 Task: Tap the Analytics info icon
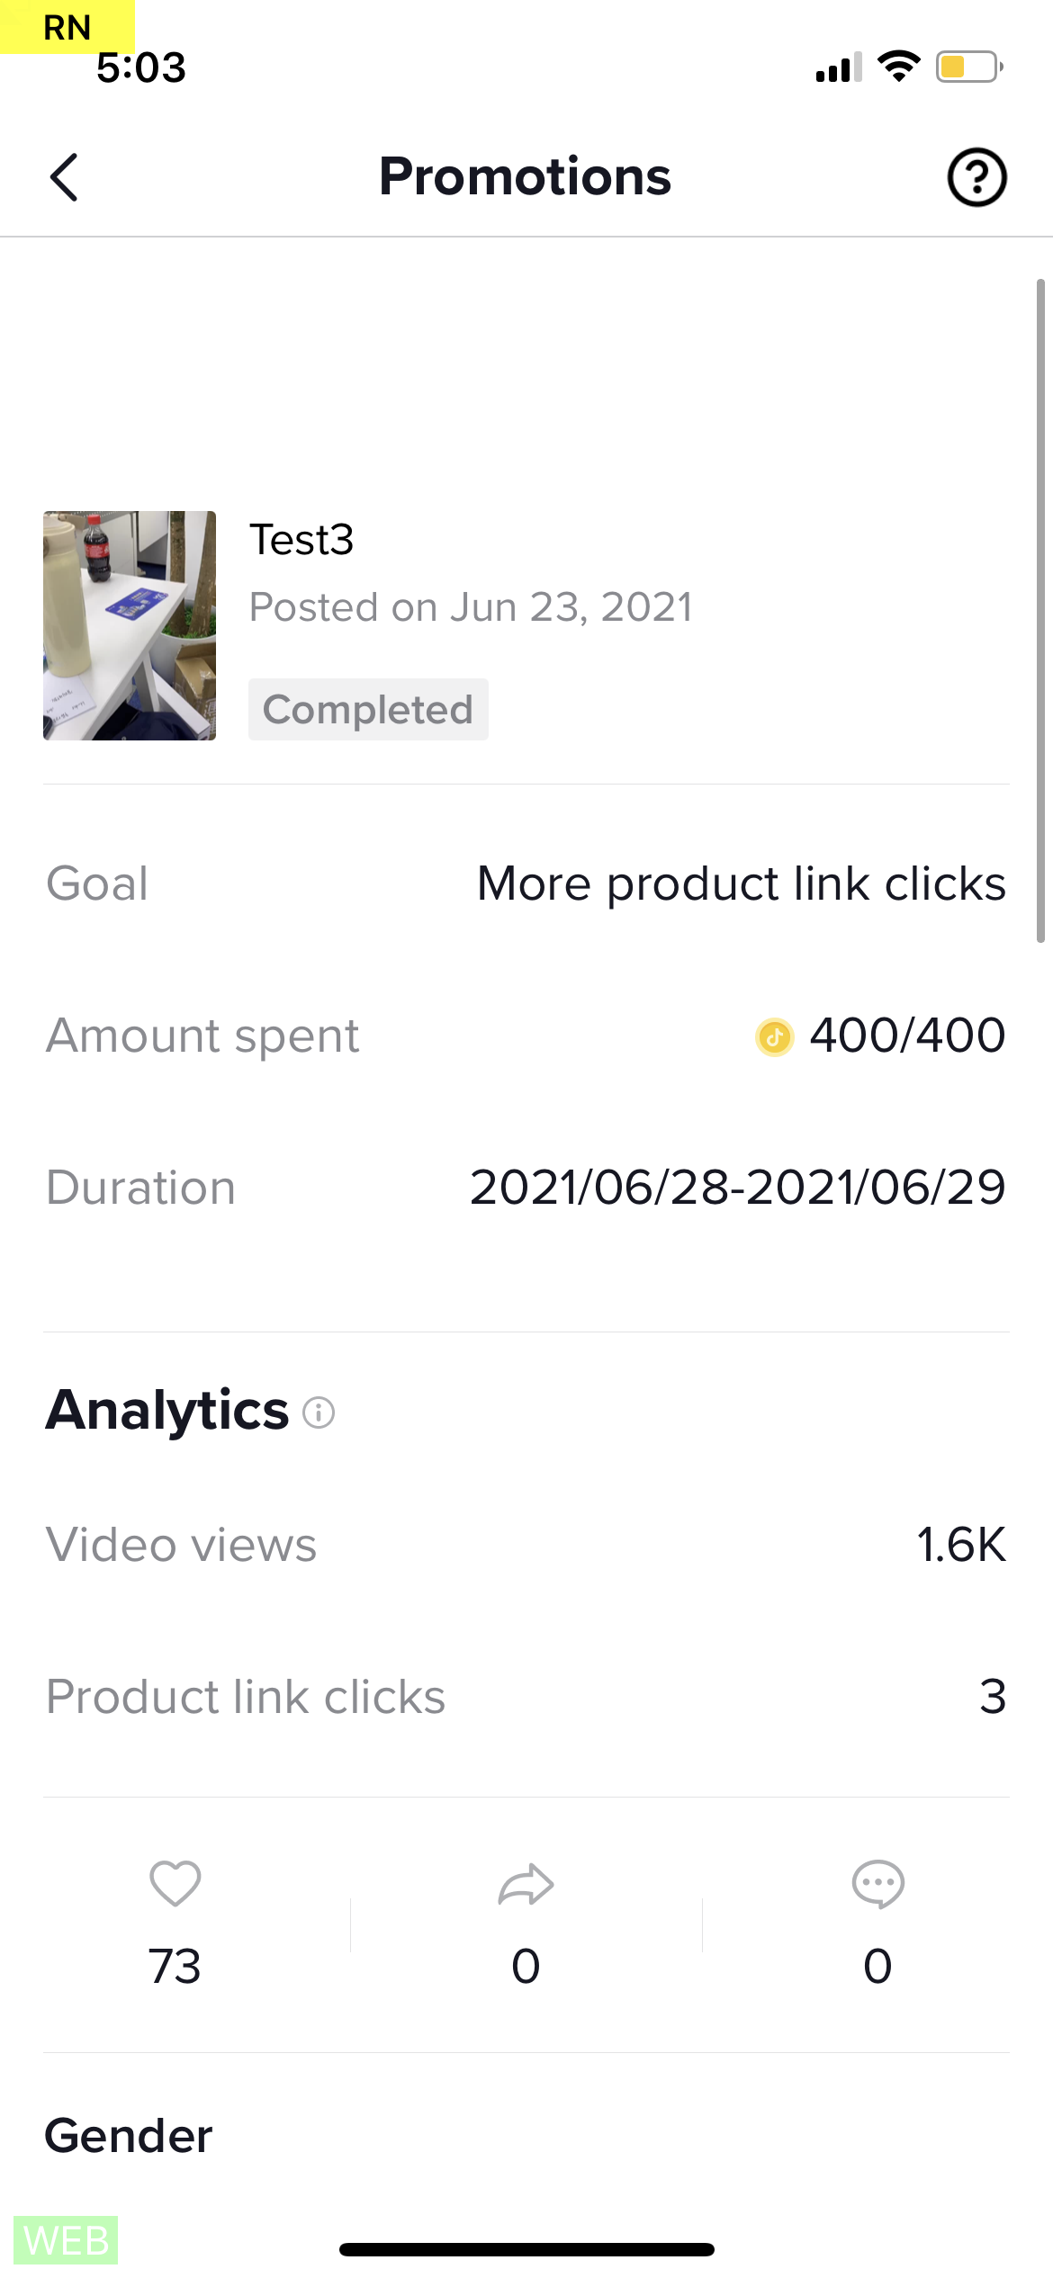click(319, 1413)
